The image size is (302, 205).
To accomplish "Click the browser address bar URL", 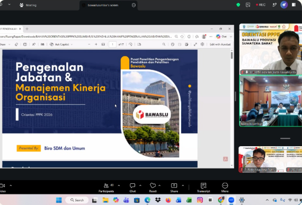I will point(86,37).
